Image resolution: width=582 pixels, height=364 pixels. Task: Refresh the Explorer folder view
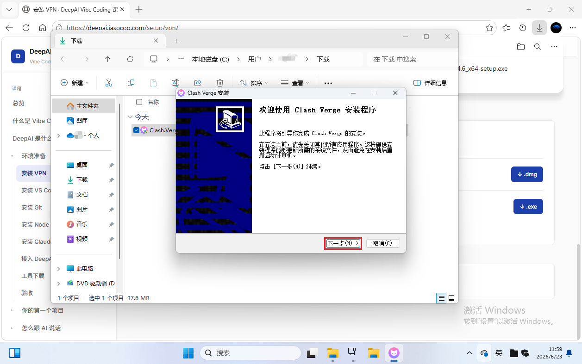pyautogui.click(x=130, y=59)
